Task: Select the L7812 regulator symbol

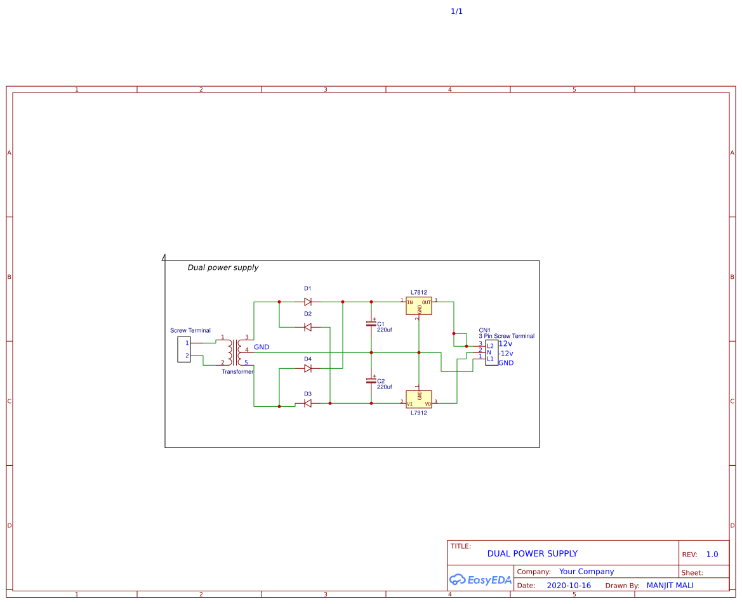Action: 418,305
